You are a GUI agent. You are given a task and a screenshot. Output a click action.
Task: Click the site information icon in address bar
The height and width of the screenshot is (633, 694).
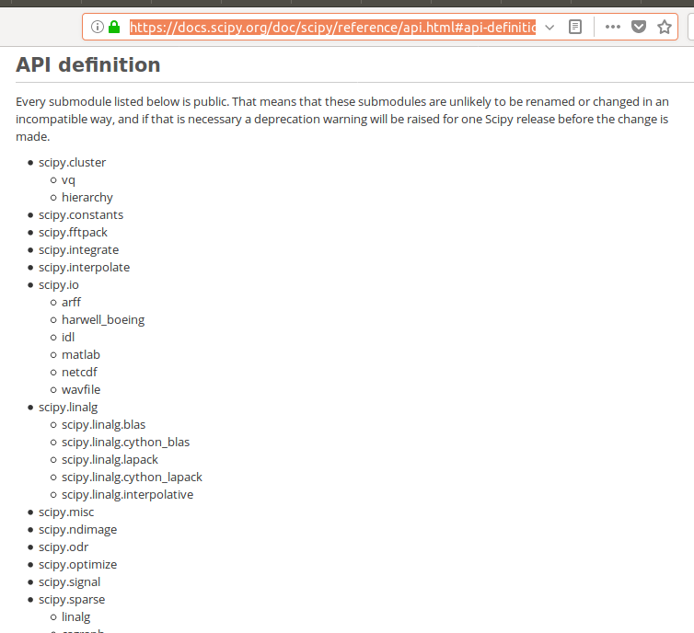tap(98, 27)
